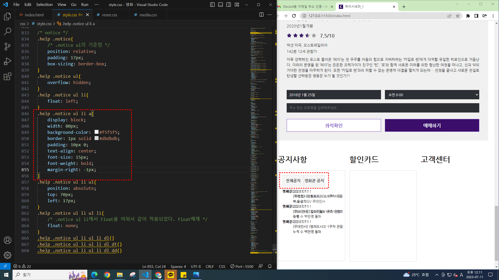Open the Explorer view in activity bar
The height and width of the screenshot is (280, 499).
[x=8, y=17]
